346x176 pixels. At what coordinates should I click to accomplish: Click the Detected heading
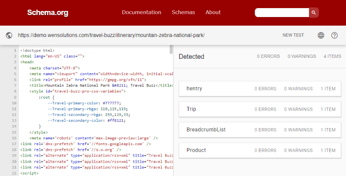click(191, 56)
